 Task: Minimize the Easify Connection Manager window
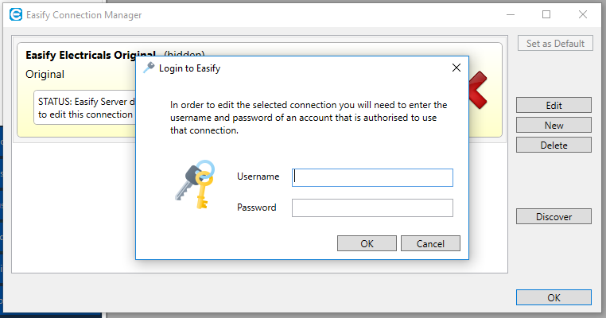tap(510, 14)
